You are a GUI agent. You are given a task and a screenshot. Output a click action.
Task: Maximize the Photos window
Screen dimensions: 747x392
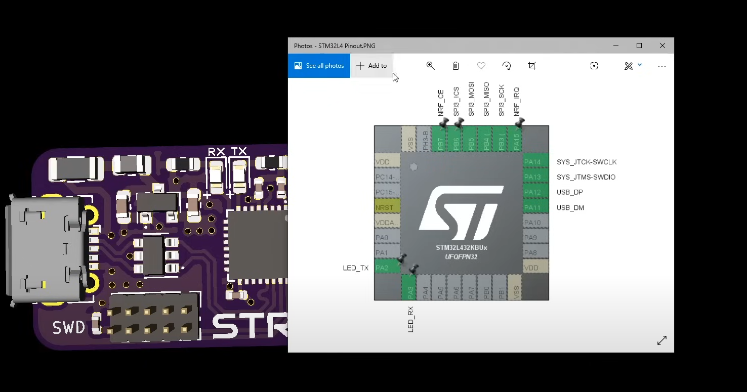[x=639, y=46]
